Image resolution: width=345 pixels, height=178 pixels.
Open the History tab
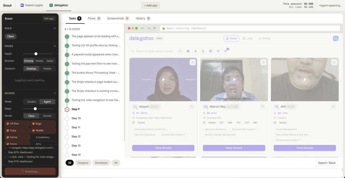tap(143, 18)
